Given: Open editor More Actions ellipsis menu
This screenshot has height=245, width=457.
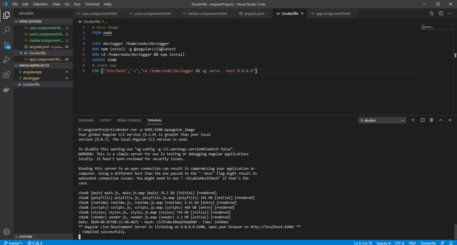Looking at the screenshot, I should [450, 13].
